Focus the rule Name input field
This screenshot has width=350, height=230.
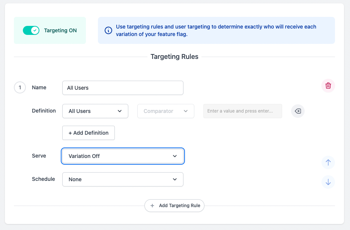click(x=123, y=88)
